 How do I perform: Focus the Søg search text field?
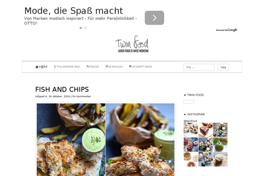click(199, 67)
